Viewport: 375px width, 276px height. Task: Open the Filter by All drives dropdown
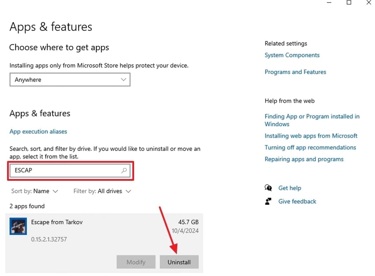102,191
